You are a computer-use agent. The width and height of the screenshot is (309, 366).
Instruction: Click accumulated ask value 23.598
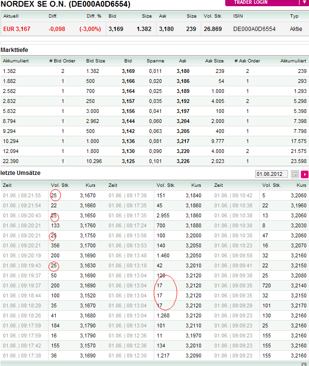[x=299, y=161]
